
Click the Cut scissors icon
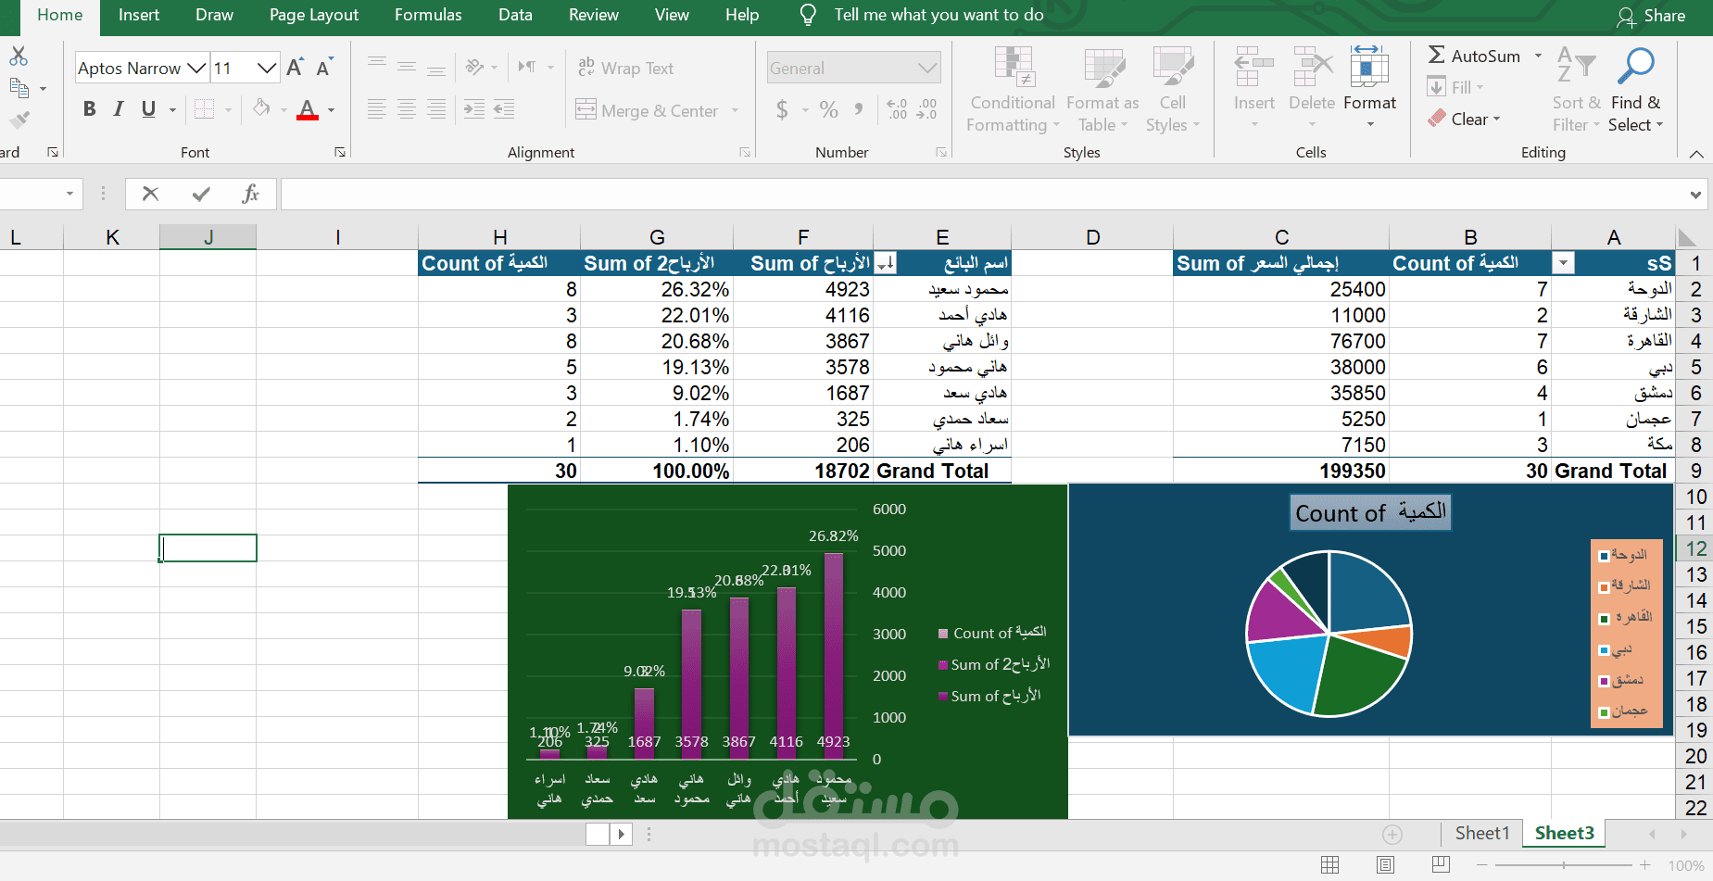click(x=19, y=56)
